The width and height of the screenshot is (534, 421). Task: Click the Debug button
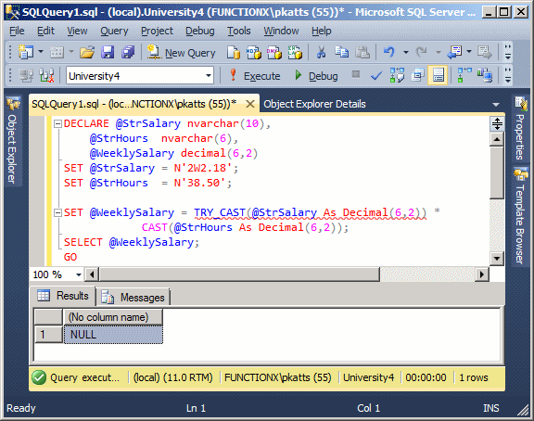(x=316, y=76)
